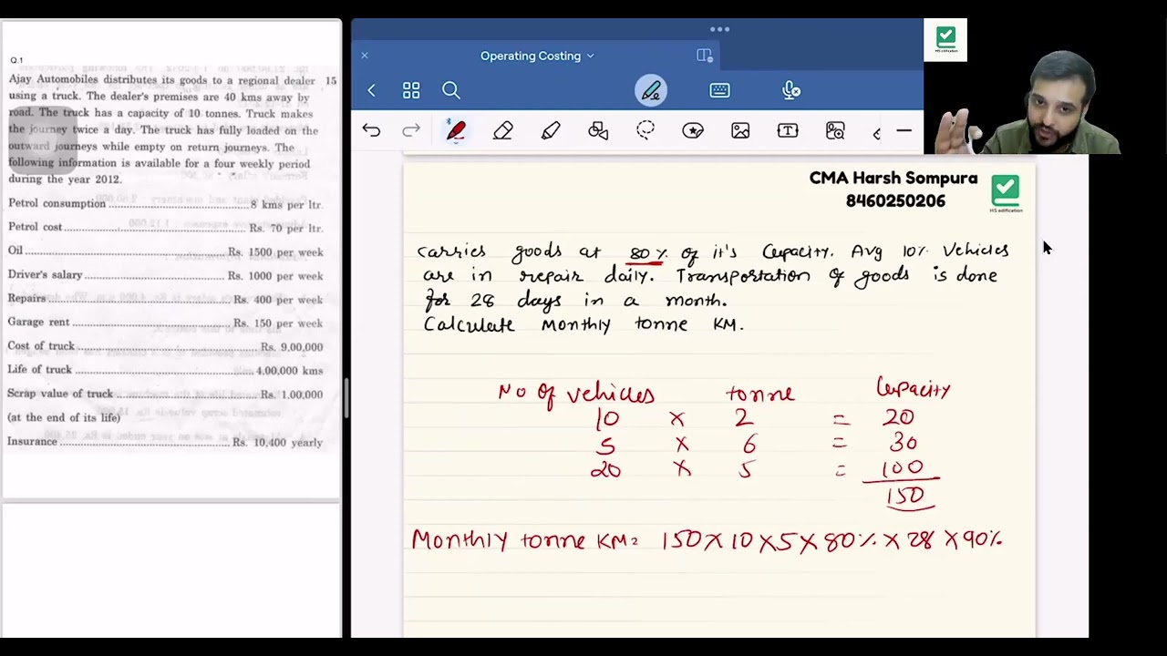Viewport: 1167px width, 656px height.
Task: Toggle the handwriting pen mode
Action: click(651, 90)
